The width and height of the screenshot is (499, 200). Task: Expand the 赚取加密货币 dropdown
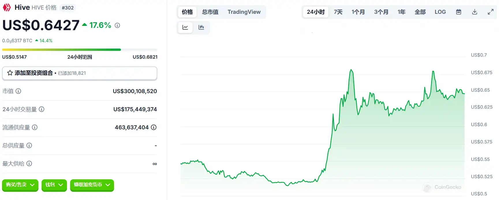click(92, 185)
